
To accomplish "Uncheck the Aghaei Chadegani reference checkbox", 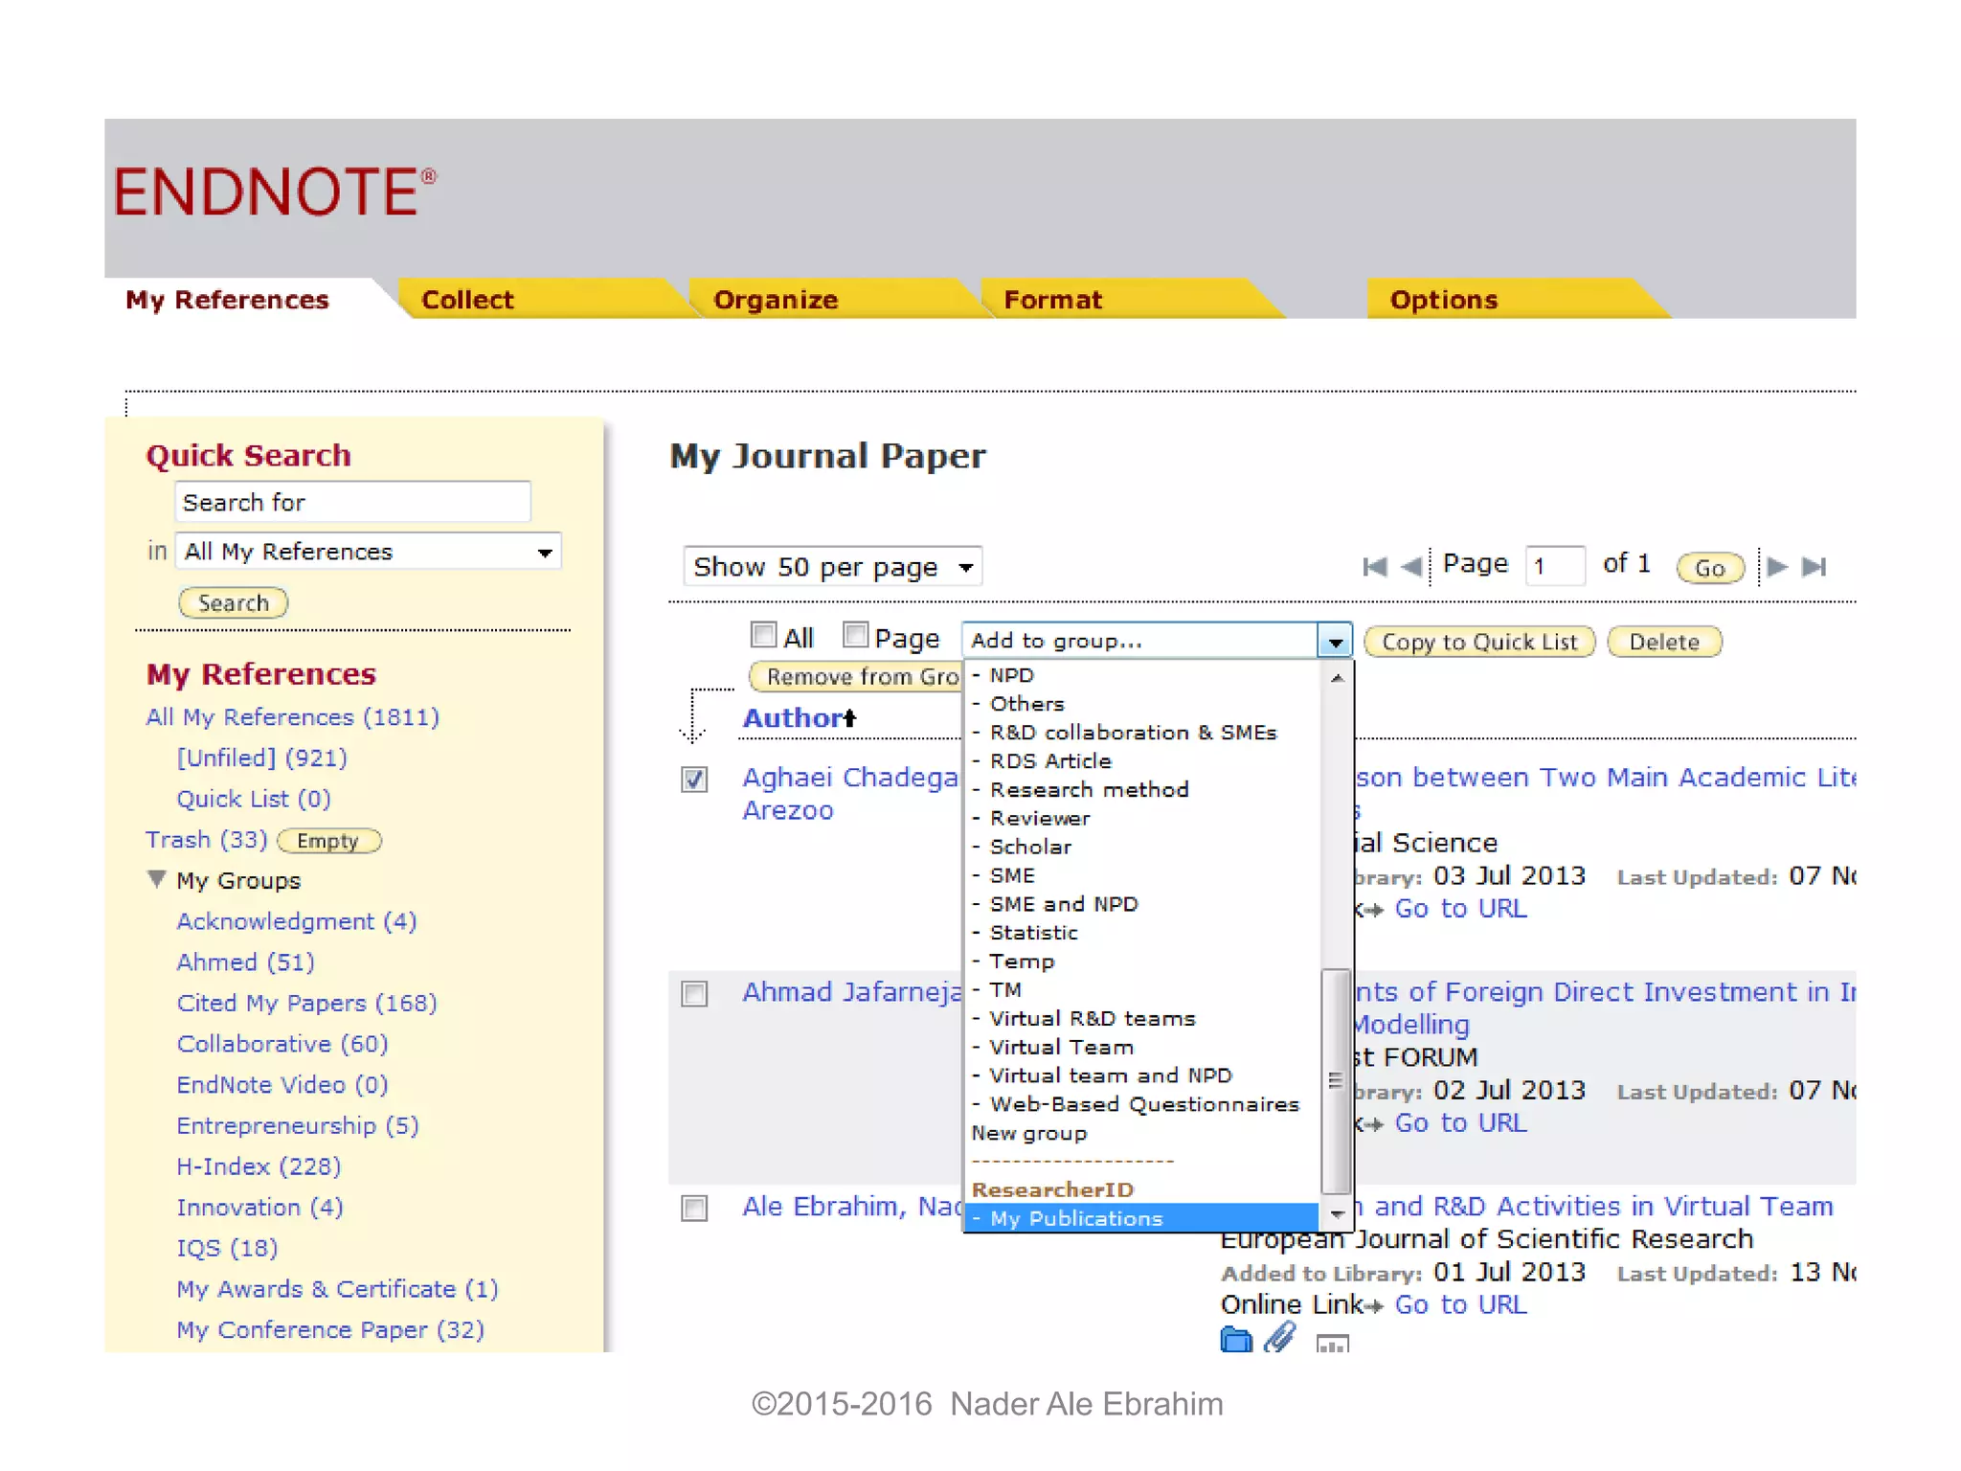I will pyautogui.click(x=694, y=780).
